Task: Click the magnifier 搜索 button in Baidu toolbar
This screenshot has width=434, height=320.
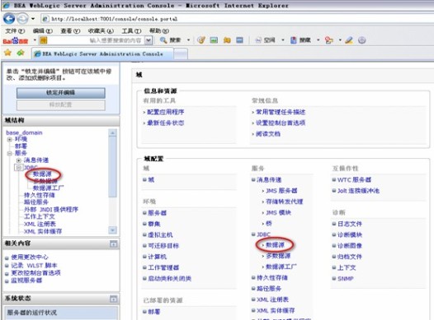Action: (x=171, y=40)
